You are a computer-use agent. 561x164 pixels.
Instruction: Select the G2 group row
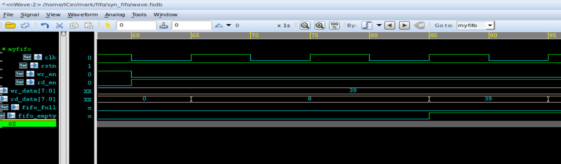[x=28, y=124]
